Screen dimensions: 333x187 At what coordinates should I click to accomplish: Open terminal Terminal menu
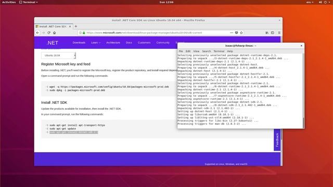coord(219,51)
